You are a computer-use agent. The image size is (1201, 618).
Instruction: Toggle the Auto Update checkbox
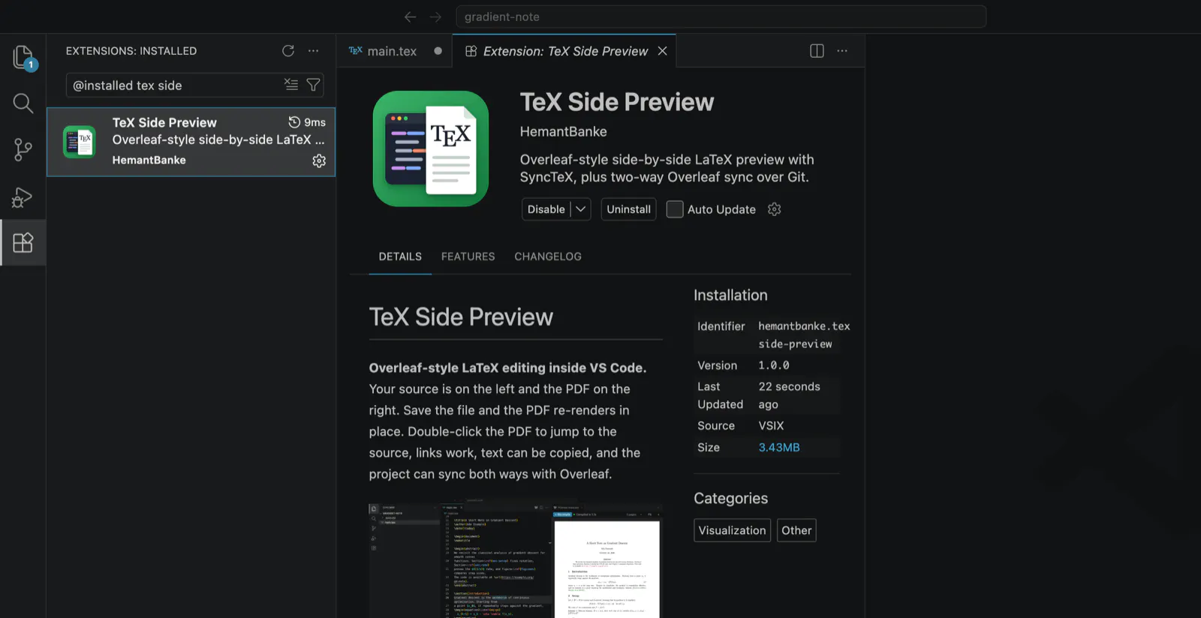tap(675, 209)
